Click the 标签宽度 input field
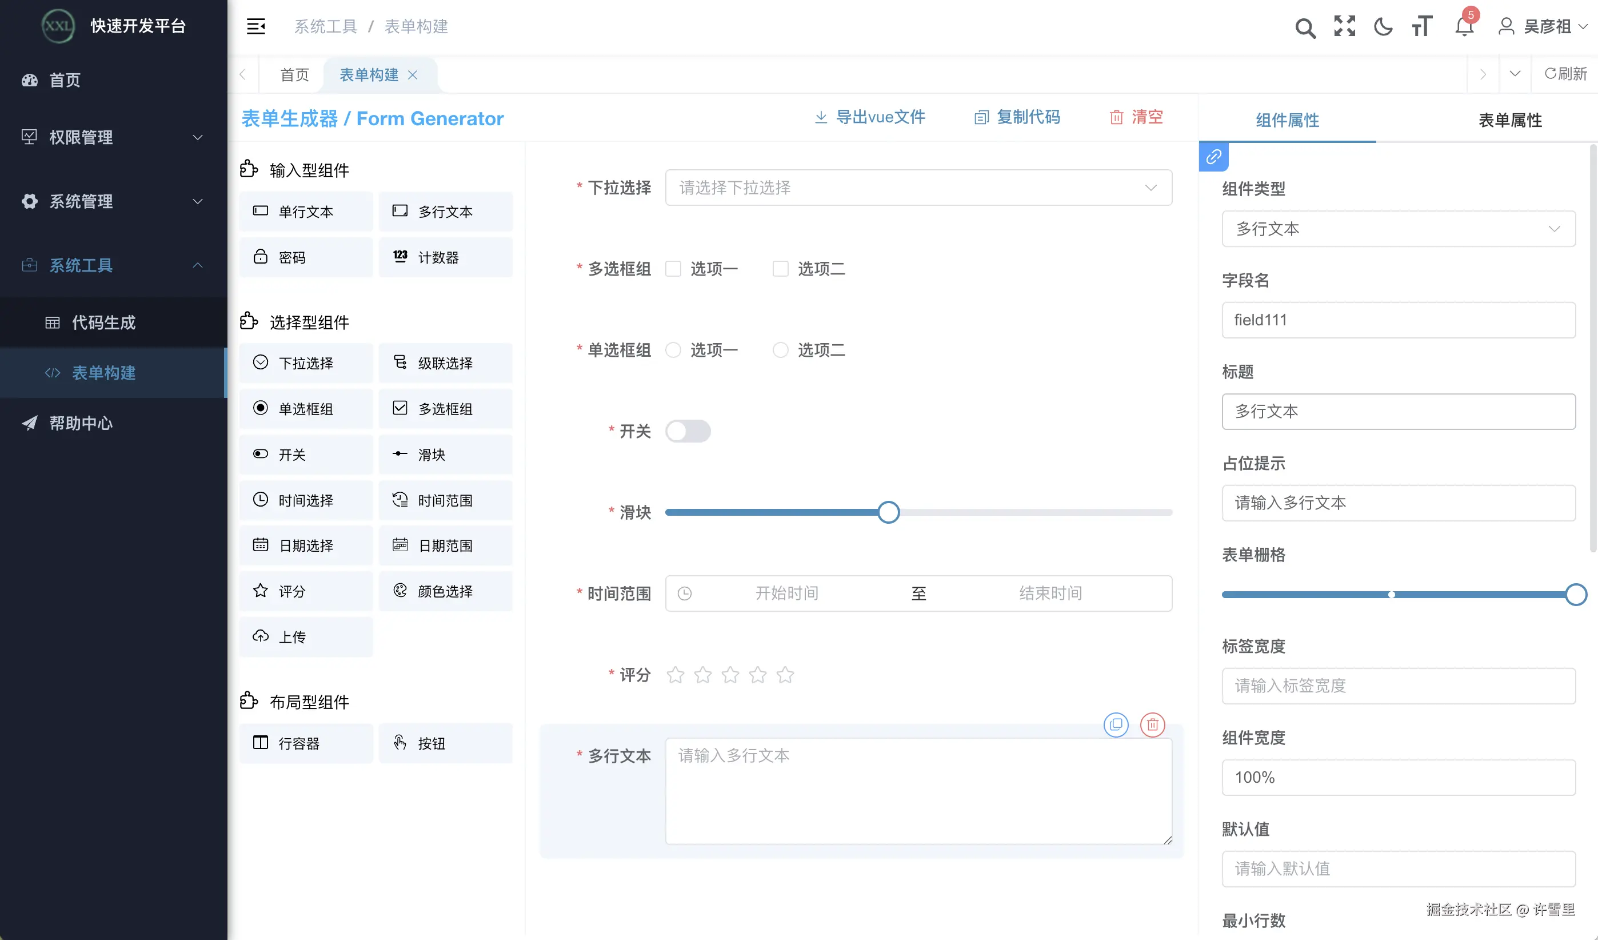The height and width of the screenshot is (940, 1598). 1399,686
